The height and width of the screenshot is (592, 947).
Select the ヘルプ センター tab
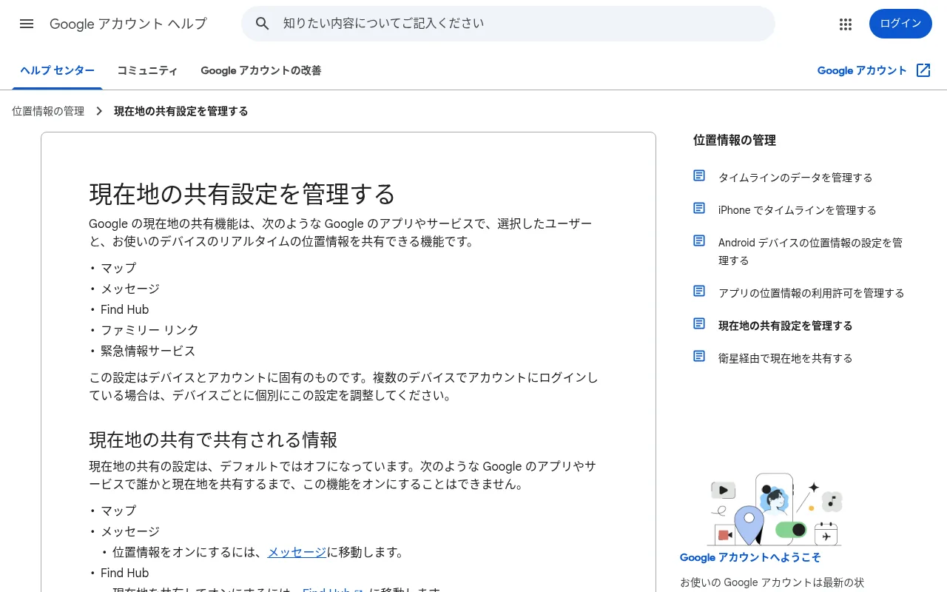57,71
